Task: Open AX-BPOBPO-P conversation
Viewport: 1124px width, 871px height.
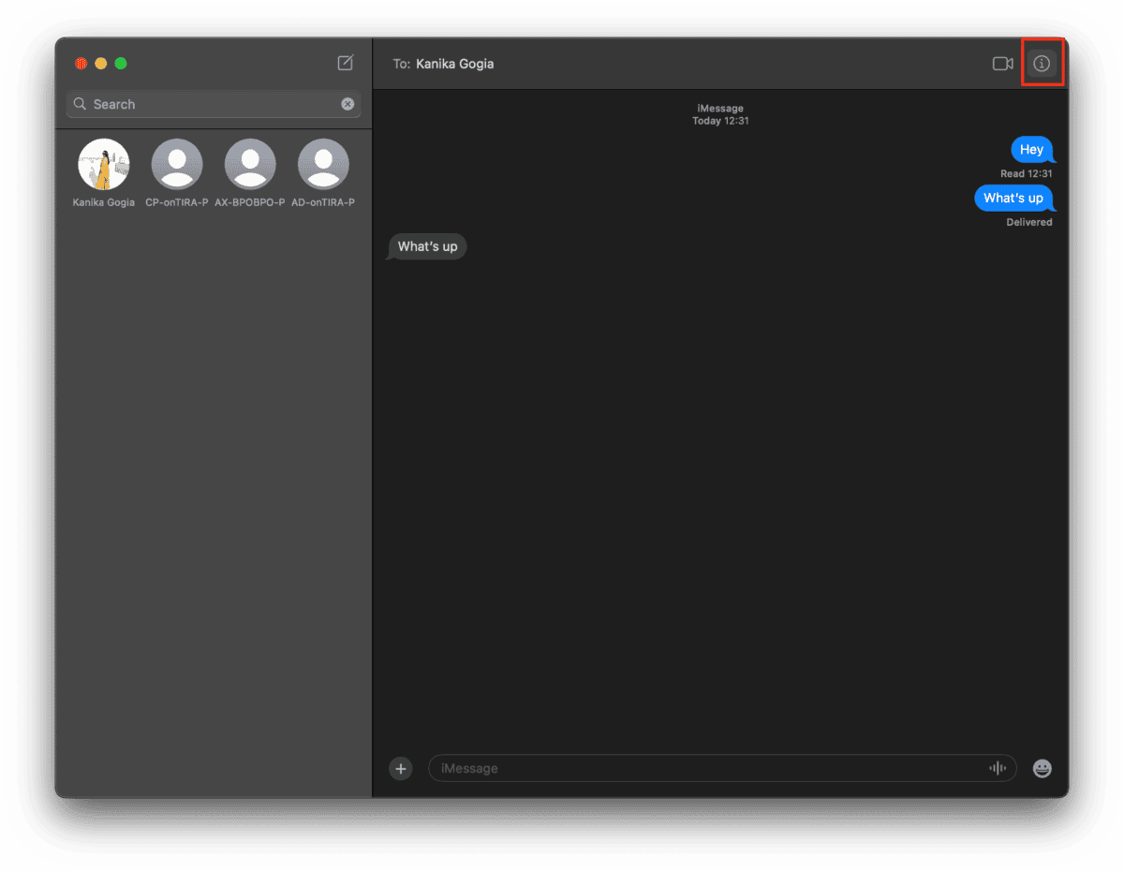Action: [250, 174]
